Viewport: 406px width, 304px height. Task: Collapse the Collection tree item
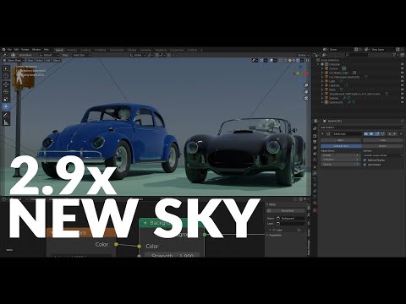click(x=318, y=64)
